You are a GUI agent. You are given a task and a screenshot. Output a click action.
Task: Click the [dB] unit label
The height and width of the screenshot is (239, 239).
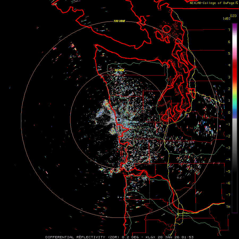pos(227,18)
